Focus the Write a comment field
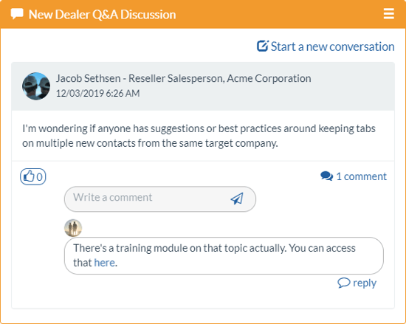This screenshot has width=406, height=324. (x=160, y=199)
